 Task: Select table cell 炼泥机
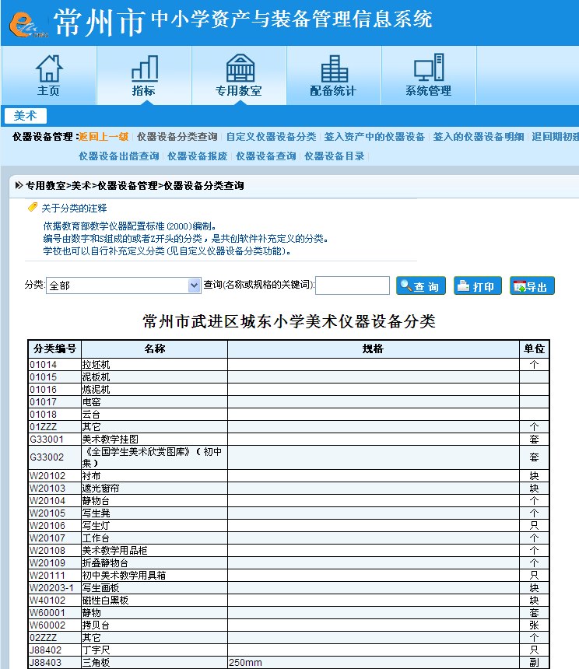click(154, 389)
